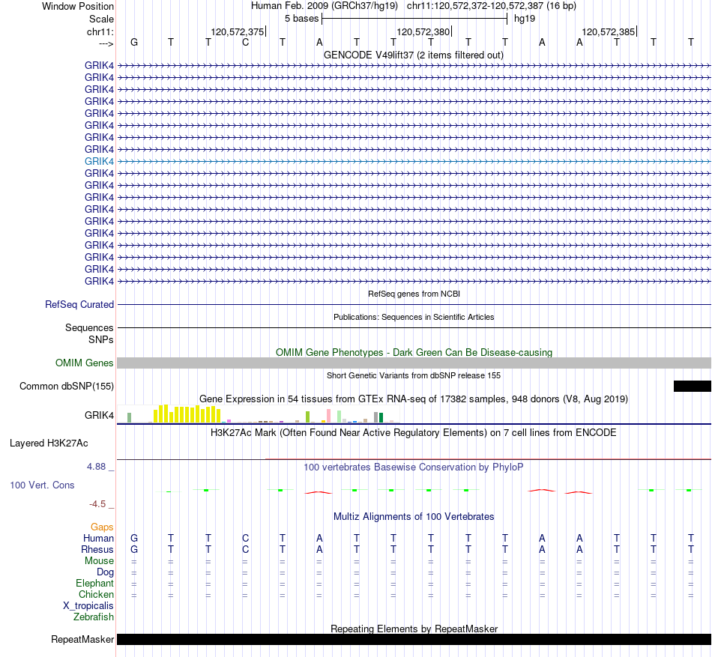Click the GENCODE V49lift37 track title

[x=413, y=55]
